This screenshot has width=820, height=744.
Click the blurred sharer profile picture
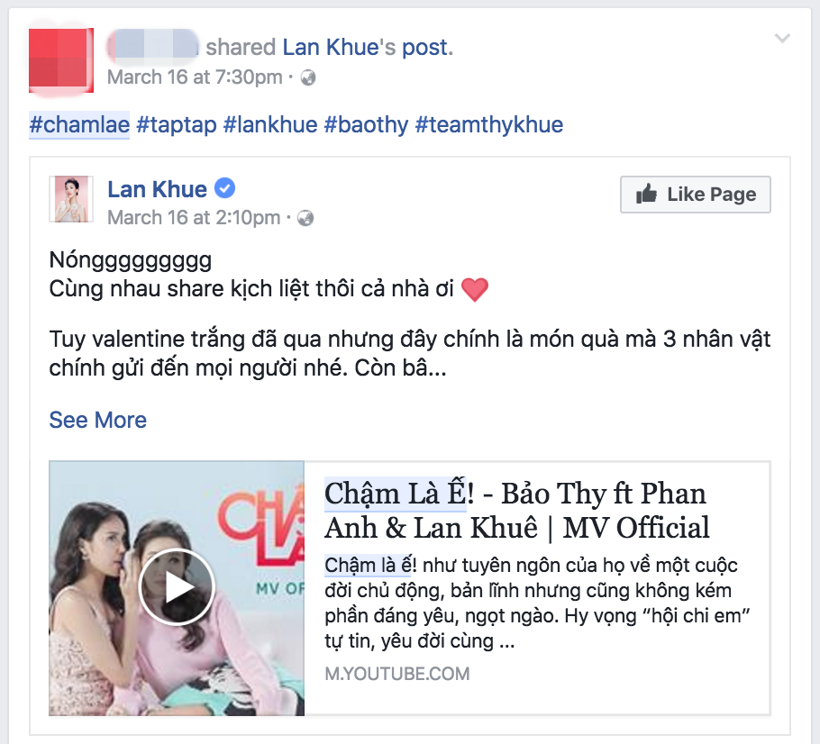pyautogui.click(x=61, y=60)
